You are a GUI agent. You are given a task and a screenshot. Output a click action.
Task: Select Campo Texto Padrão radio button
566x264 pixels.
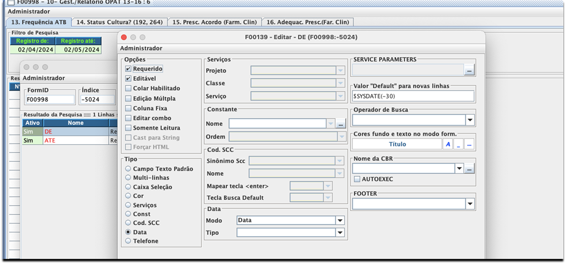click(128, 169)
